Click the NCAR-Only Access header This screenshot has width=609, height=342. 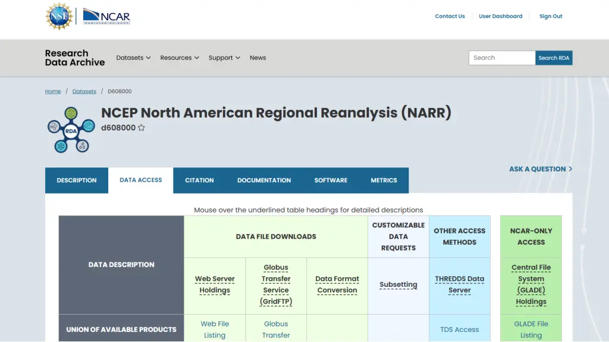click(531, 236)
